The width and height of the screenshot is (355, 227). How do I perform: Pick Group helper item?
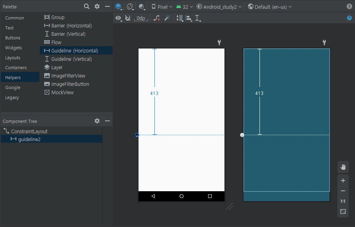(76, 17)
